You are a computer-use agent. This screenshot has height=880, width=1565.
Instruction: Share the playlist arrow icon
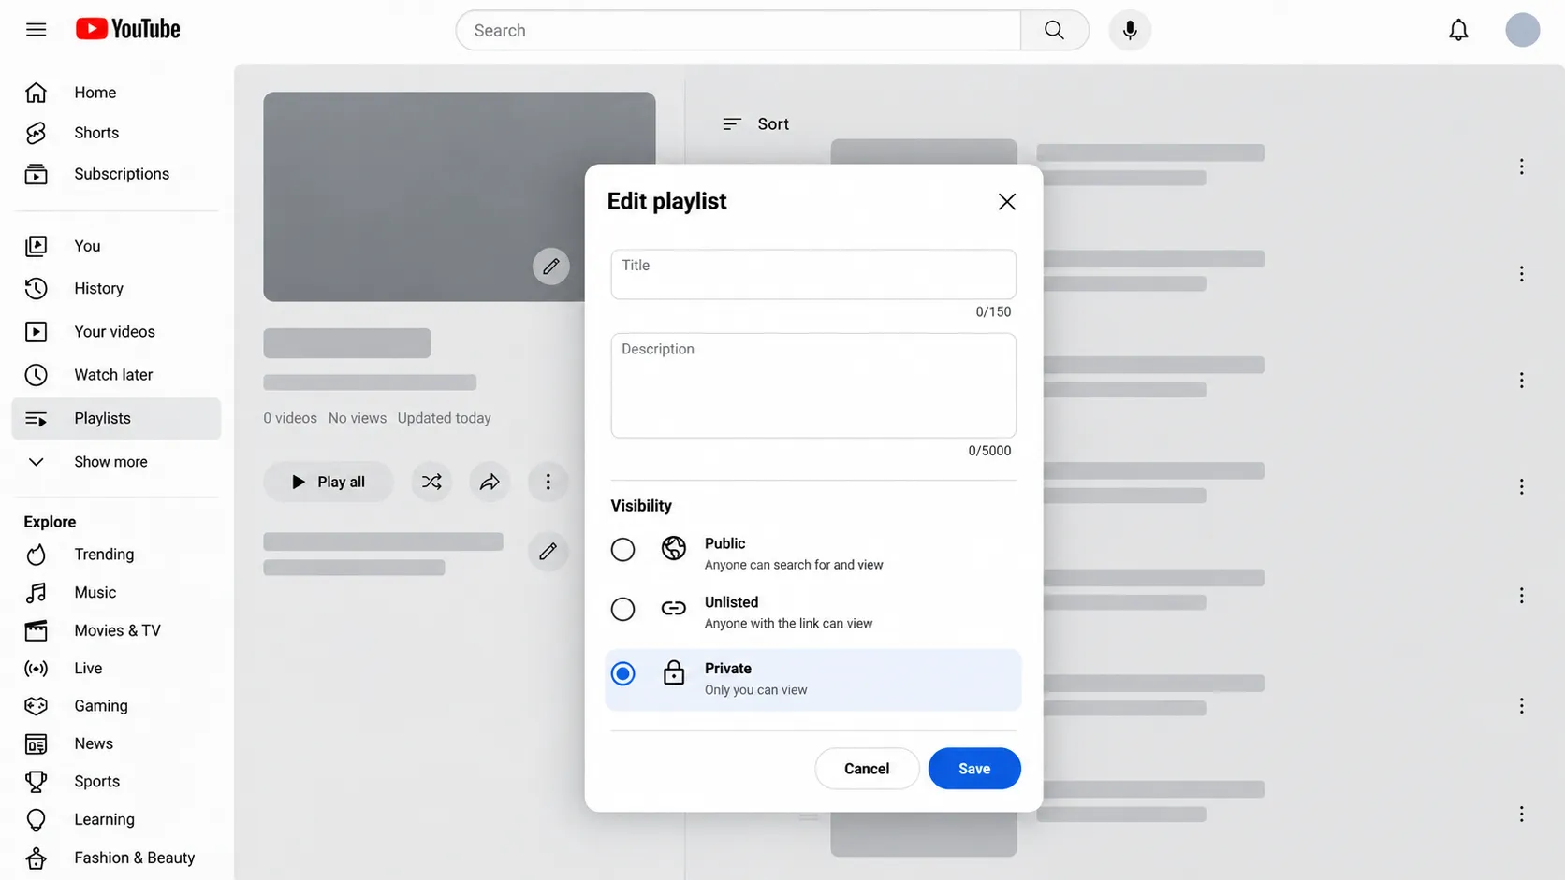(490, 482)
